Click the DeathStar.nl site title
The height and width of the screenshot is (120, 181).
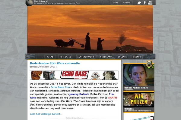(41, 1)
